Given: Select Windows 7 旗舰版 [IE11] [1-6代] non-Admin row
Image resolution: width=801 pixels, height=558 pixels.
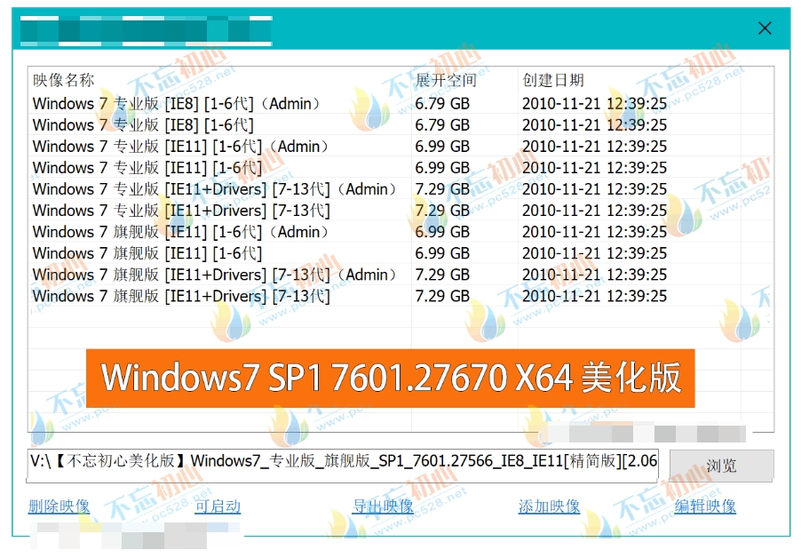Looking at the screenshot, I should (x=401, y=253).
